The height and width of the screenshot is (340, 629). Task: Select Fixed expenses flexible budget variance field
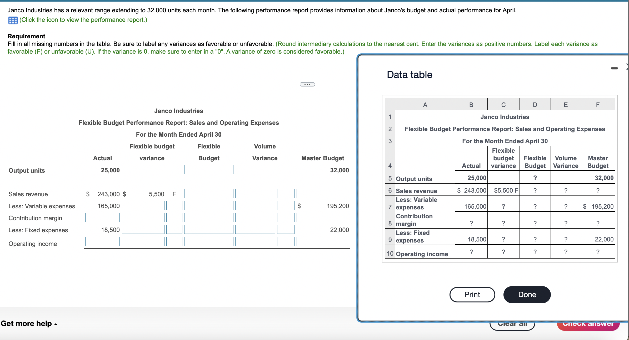tap(143, 229)
